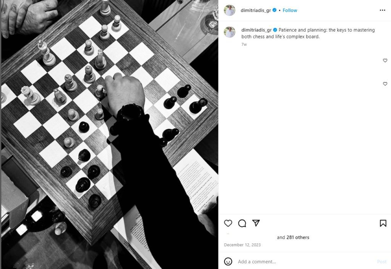Viewport: 391px width, 269px height.
Task: Click the chess board photo
Action: [110, 134]
